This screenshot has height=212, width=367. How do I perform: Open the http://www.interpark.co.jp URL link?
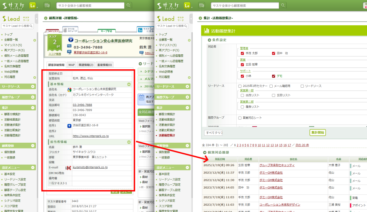pos(91,136)
